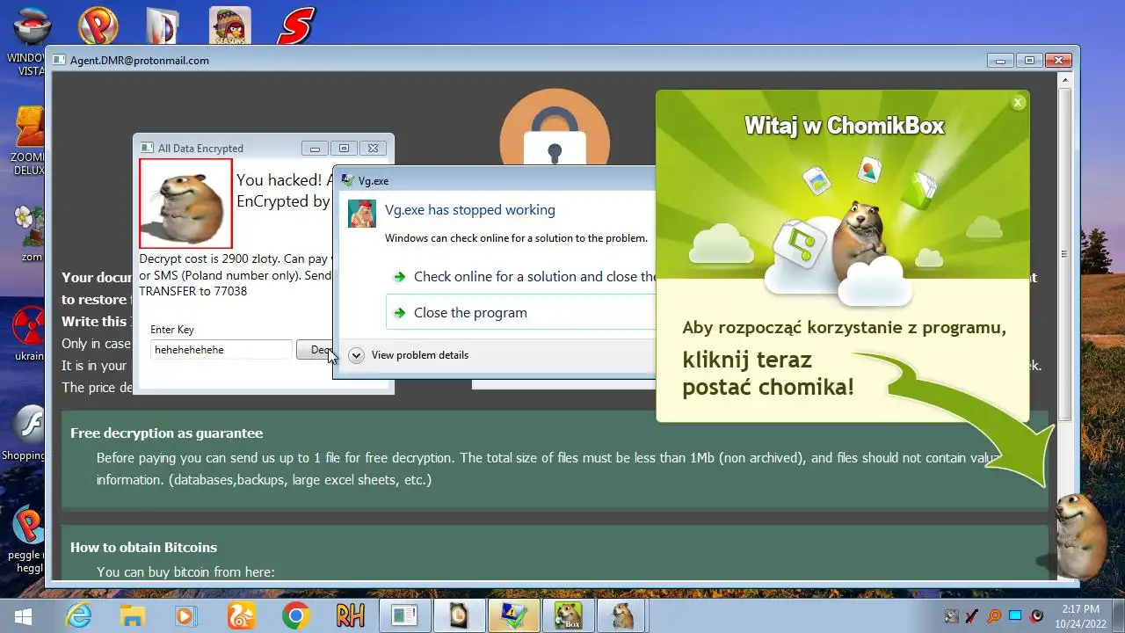
Task: Switch to the ChomikBox taskbar button
Action: tap(569, 615)
